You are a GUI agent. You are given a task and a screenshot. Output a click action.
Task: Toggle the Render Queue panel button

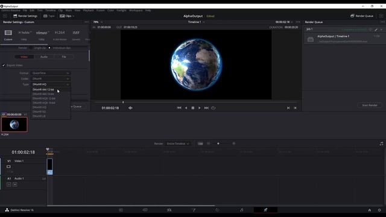[362, 16]
